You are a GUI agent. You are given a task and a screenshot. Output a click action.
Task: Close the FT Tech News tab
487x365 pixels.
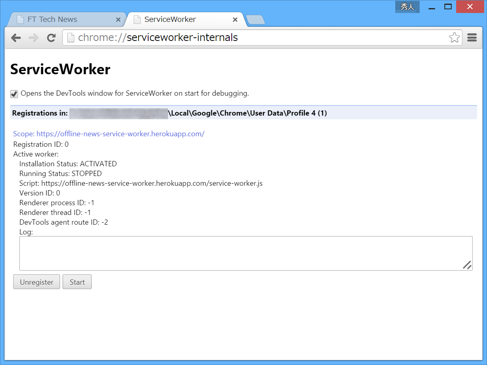[118, 19]
